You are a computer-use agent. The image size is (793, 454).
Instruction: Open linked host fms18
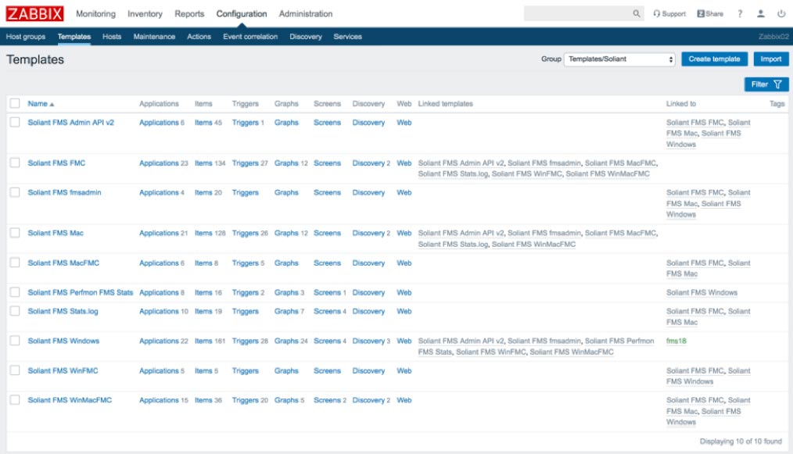(676, 341)
